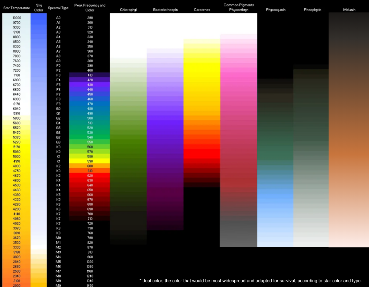Pick the sky color swatch beside temperature 2000

pos(39,285)
